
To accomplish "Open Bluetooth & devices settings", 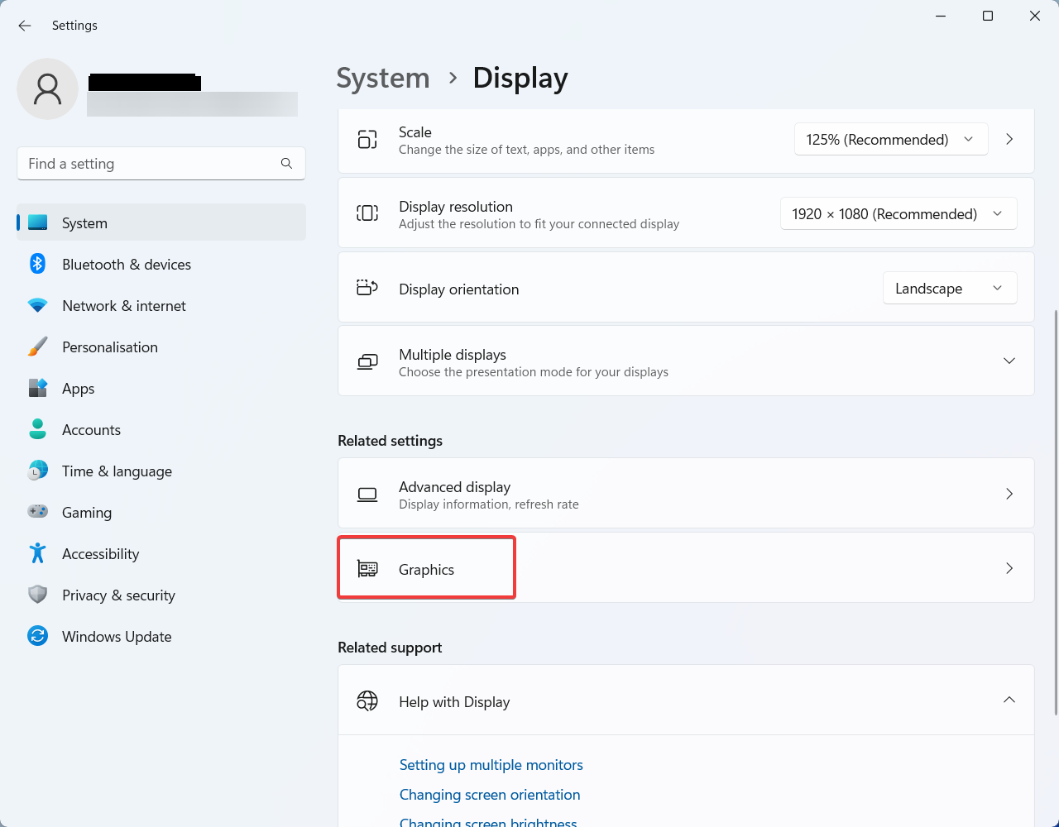I will [x=161, y=264].
